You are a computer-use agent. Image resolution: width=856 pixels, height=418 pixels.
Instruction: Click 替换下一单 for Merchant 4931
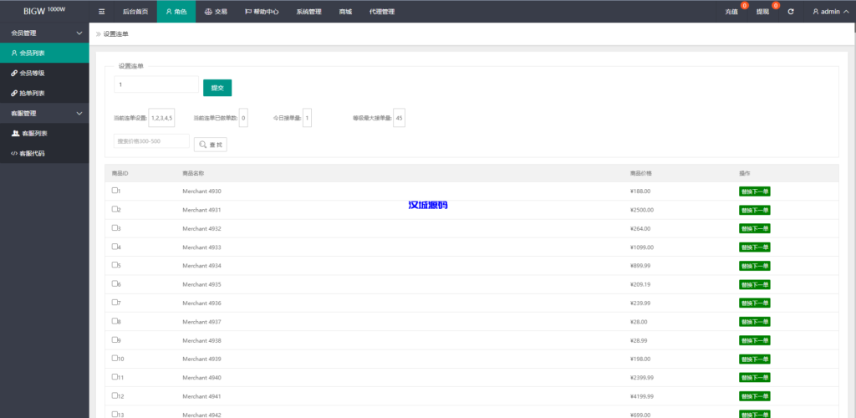[755, 210]
